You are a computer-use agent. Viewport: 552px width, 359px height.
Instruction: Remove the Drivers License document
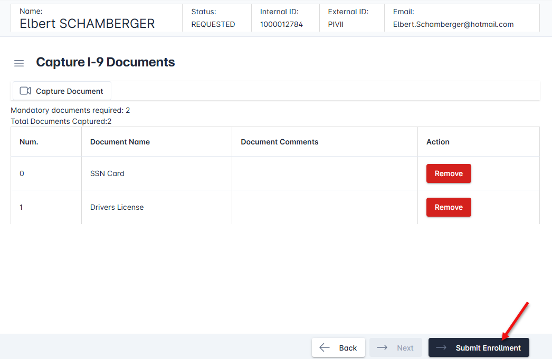point(448,207)
